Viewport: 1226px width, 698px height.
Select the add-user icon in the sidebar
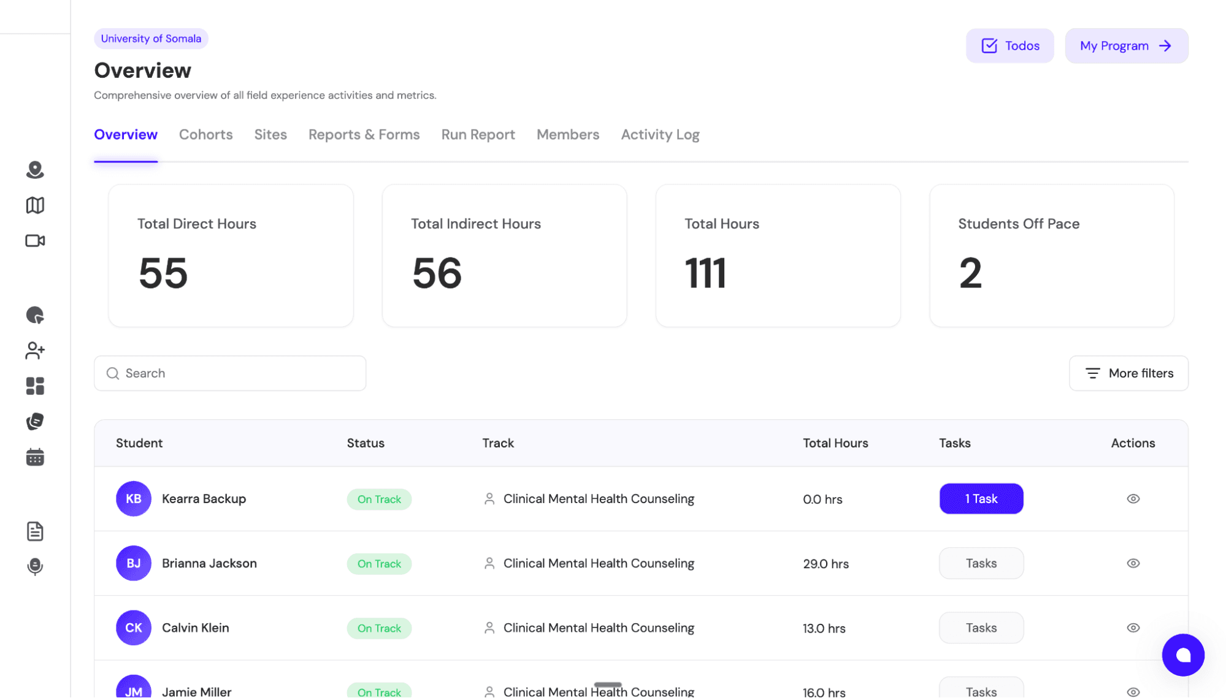tap(35, 351)
